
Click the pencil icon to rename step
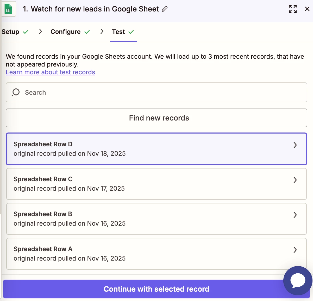click(x=165, y=9)
